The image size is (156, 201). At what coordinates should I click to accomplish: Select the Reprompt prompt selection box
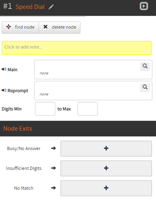coord(93,91)
